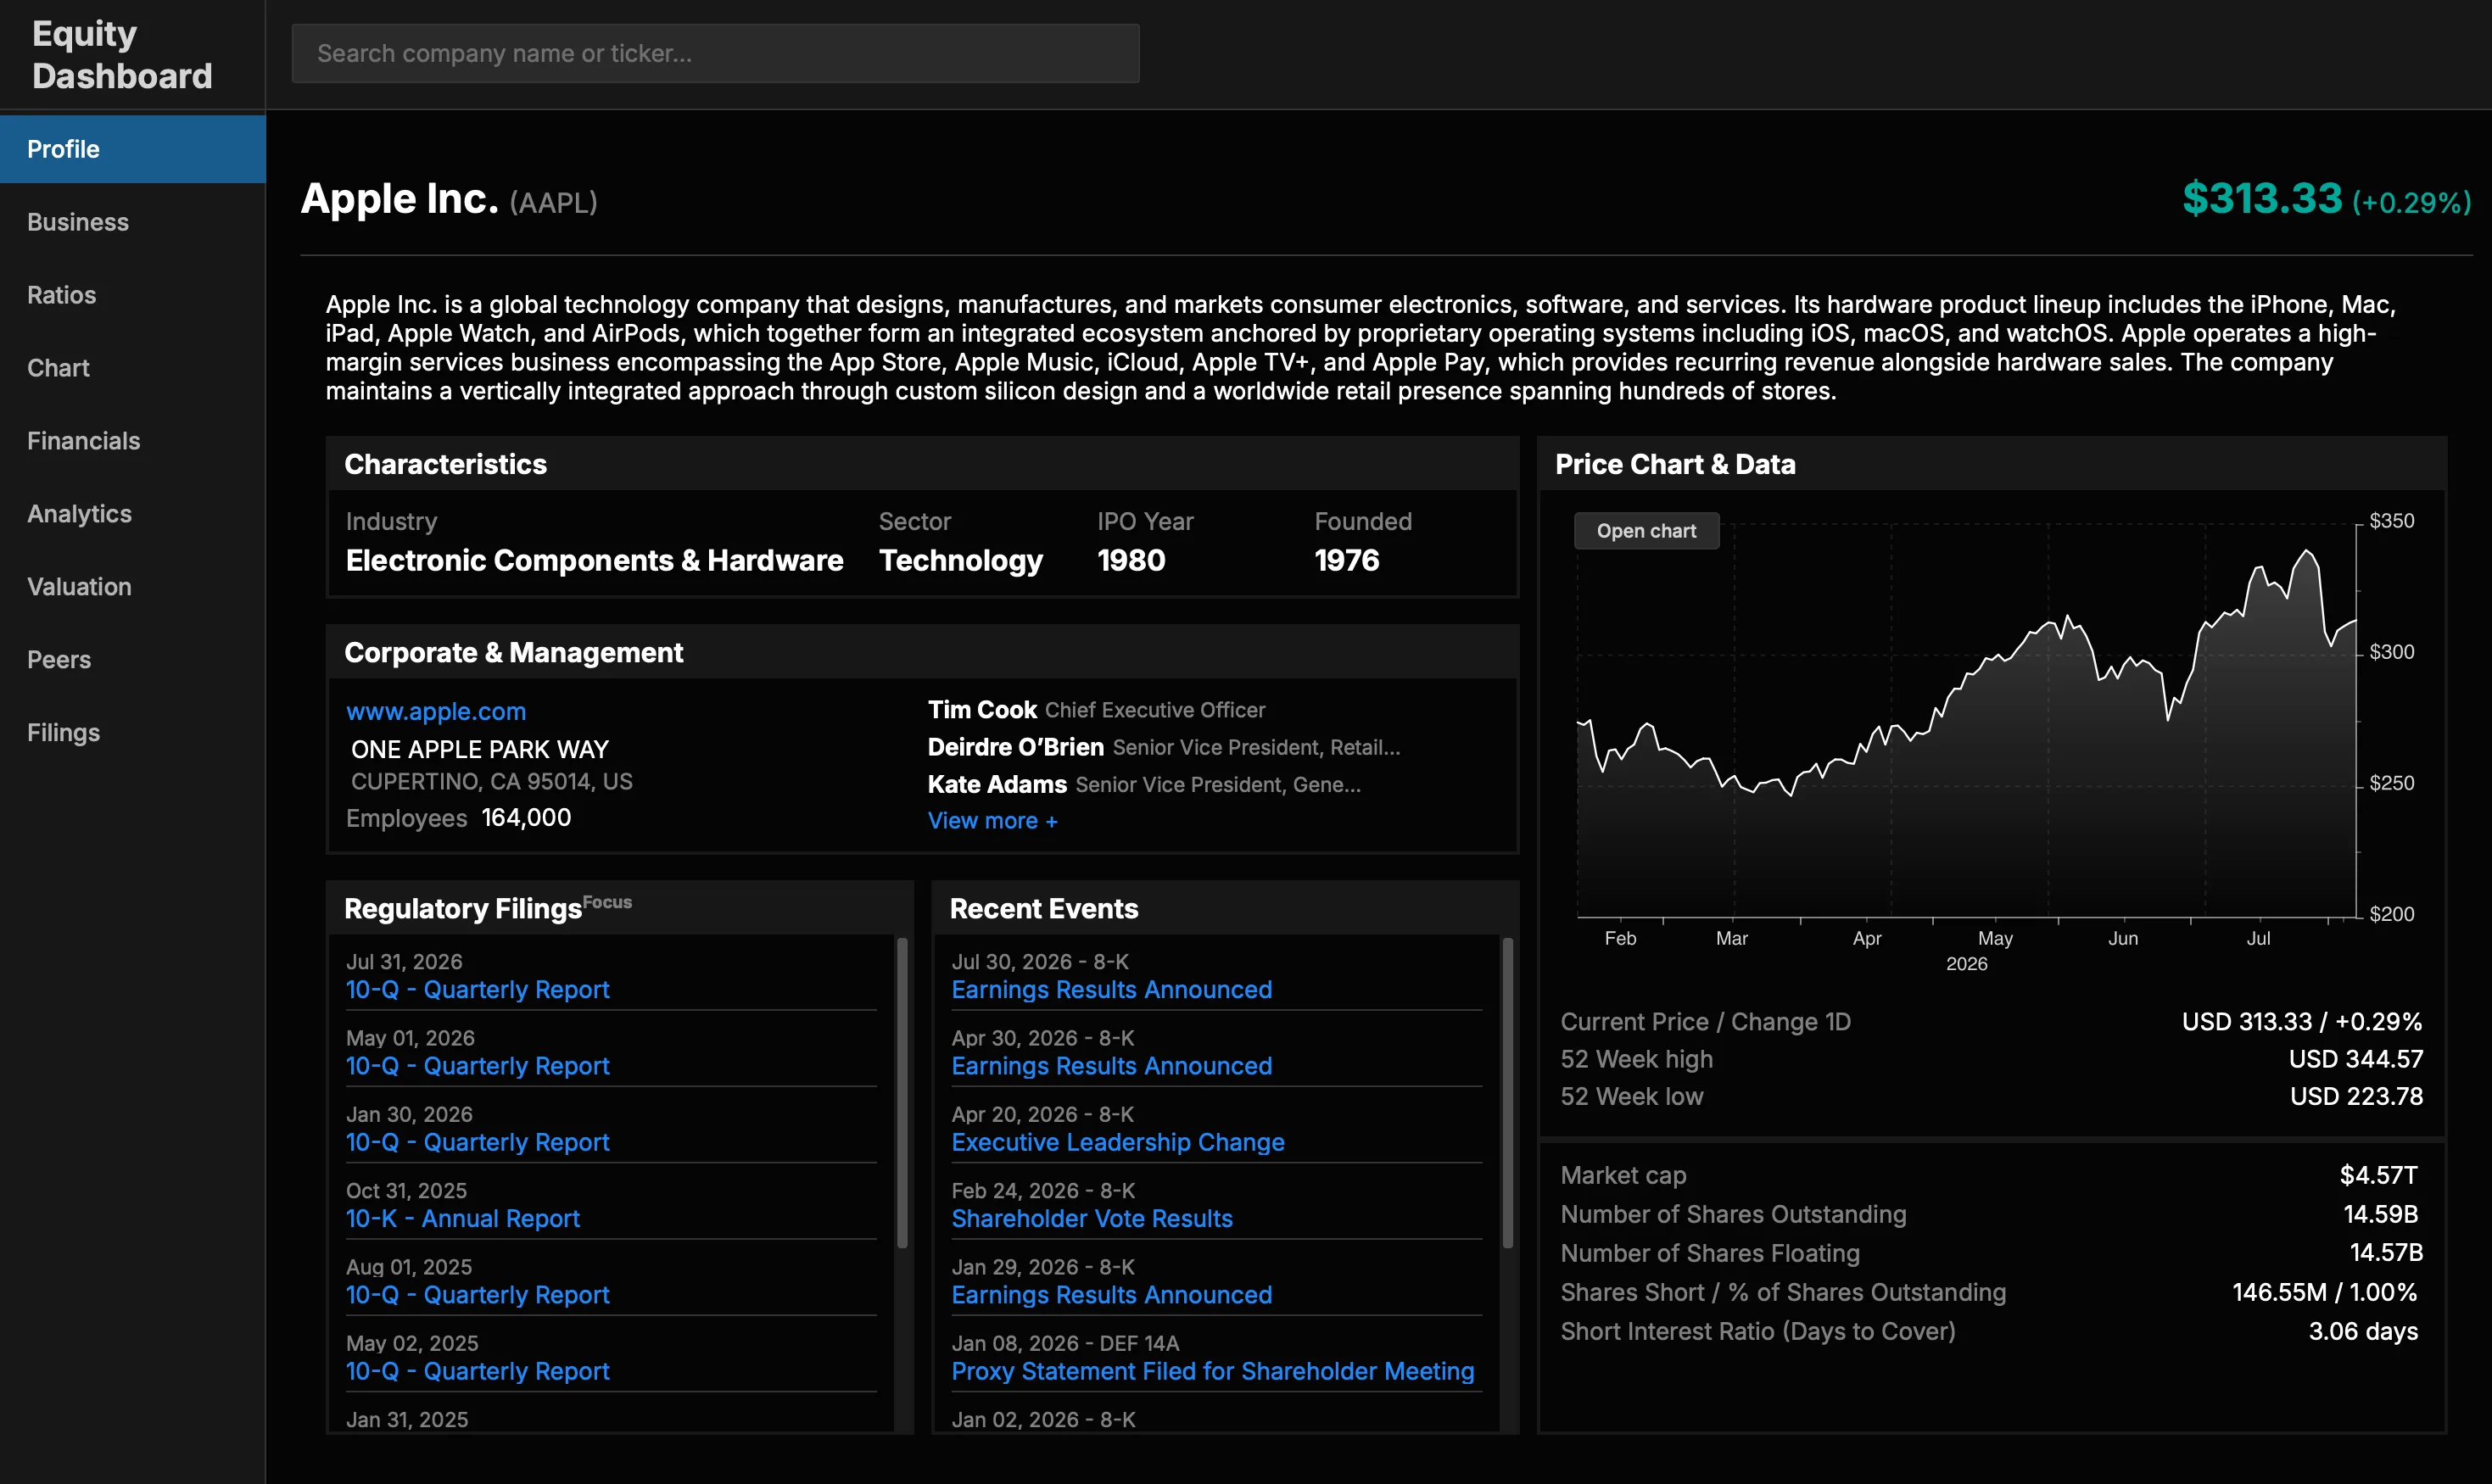Click the shares floating value 14.57B
Viewport: 2492px width, 1484px height.
tap(2385, 1253)
